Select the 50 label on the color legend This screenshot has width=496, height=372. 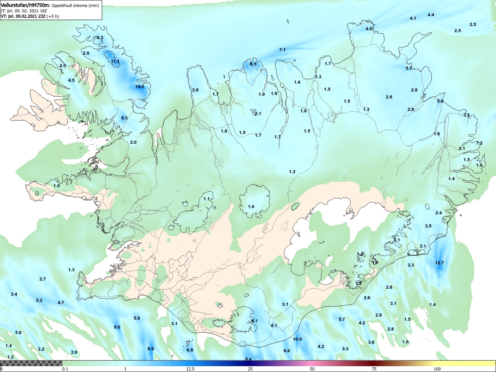point(312,369)
